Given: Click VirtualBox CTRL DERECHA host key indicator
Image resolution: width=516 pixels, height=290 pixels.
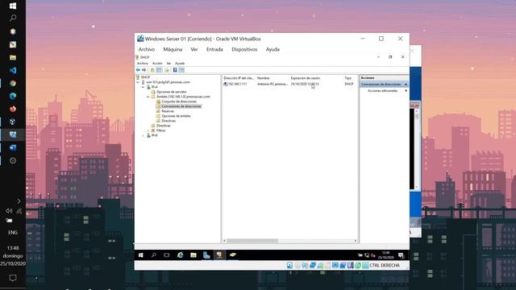Looking at the screenshot, I should (385, 265).
